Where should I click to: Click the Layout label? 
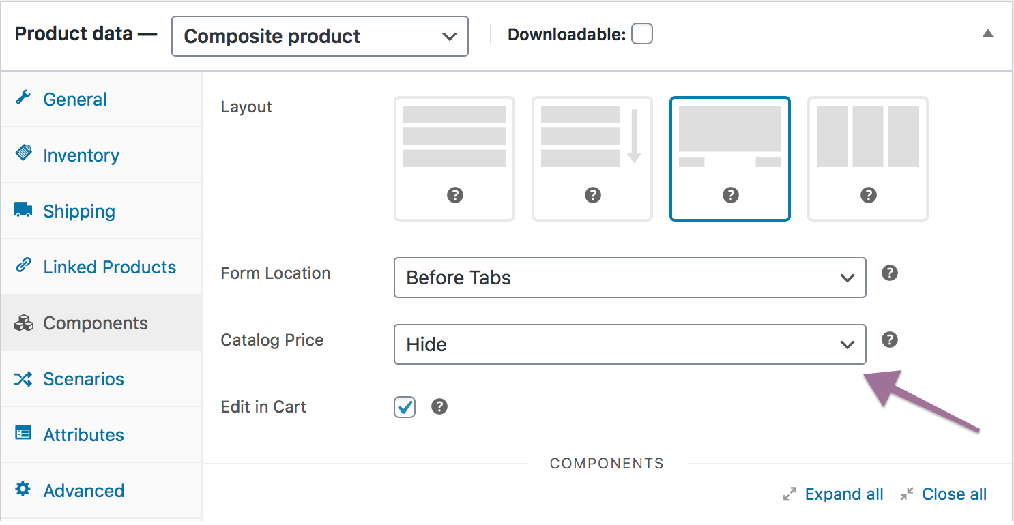(246, 107)
